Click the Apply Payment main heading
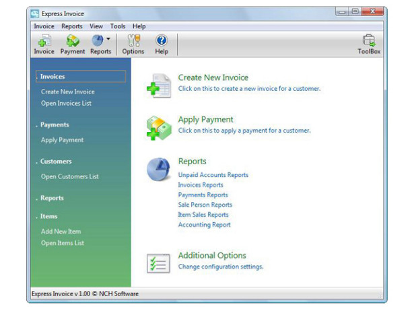 point(205,120)
